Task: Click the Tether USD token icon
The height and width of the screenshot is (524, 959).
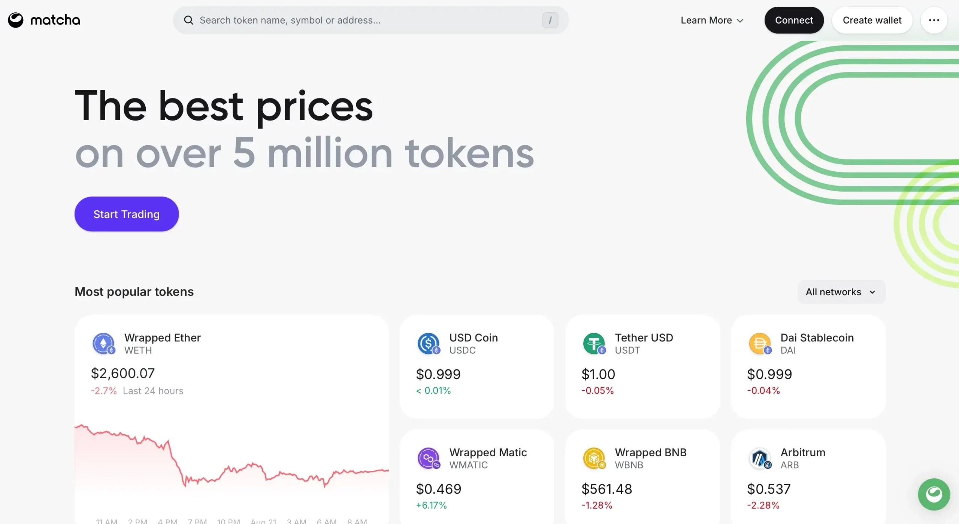Action: click(x=594, y=343)
